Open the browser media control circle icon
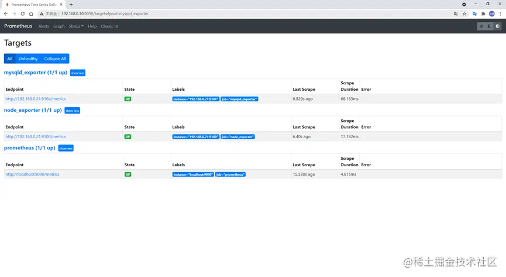Viewport: 506px width, 277px height. click(464, 5)
